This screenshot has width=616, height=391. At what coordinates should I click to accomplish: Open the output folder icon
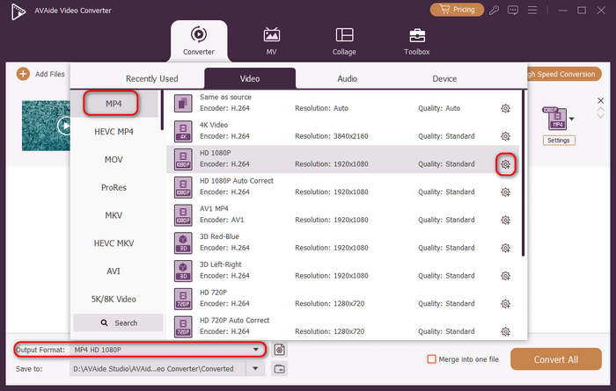point(279,369)
